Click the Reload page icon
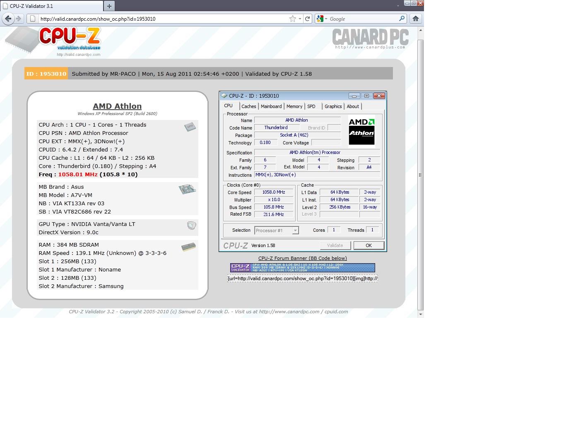The height and width of the screenshot is (437, 583). pos(307,19)
